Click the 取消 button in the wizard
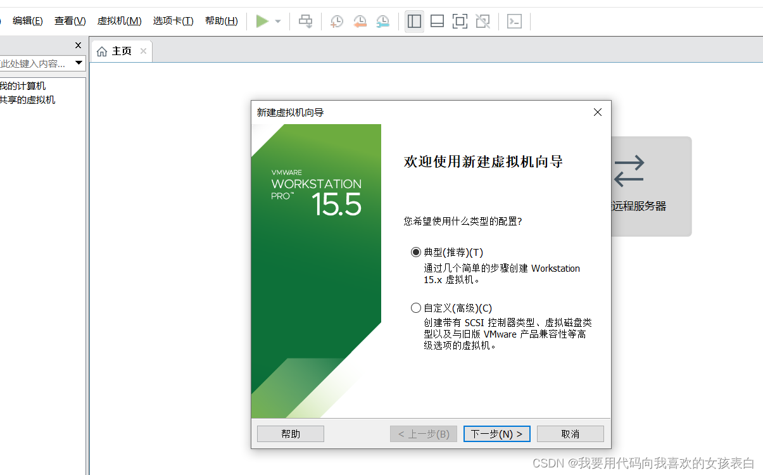763x475 pixels. point(571,434)
